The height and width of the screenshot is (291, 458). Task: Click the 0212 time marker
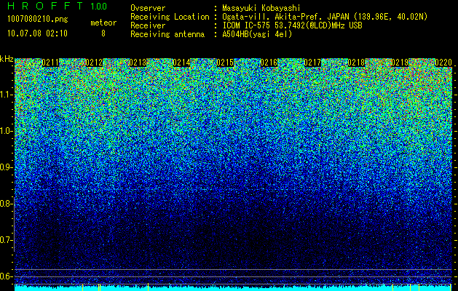pos(94,63)
